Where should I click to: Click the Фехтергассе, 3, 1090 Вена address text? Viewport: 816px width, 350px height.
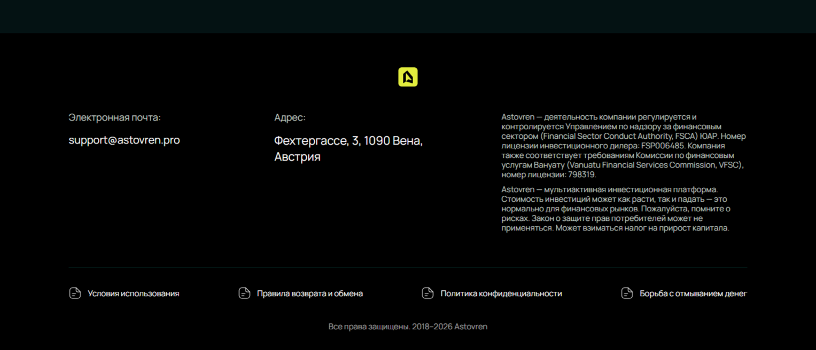pos(348,141)
